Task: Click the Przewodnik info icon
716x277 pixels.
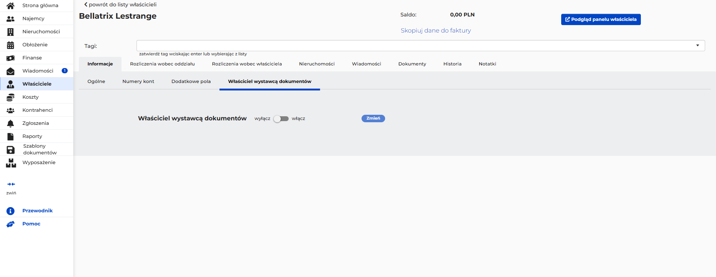Action: [x=10, y=211]
